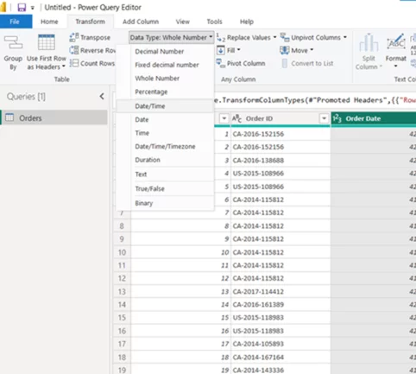
Task: Choose Date/Time/Timezone data type
Action: [x=165, y=146]
